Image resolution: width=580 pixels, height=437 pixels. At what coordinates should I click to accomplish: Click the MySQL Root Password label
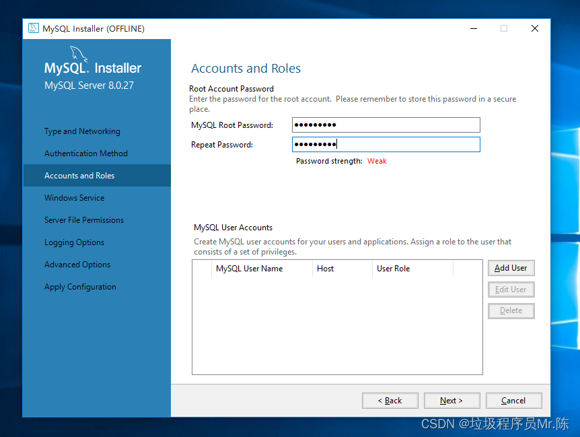point(232,125)
